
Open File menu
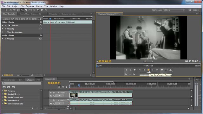pos(3,6)
